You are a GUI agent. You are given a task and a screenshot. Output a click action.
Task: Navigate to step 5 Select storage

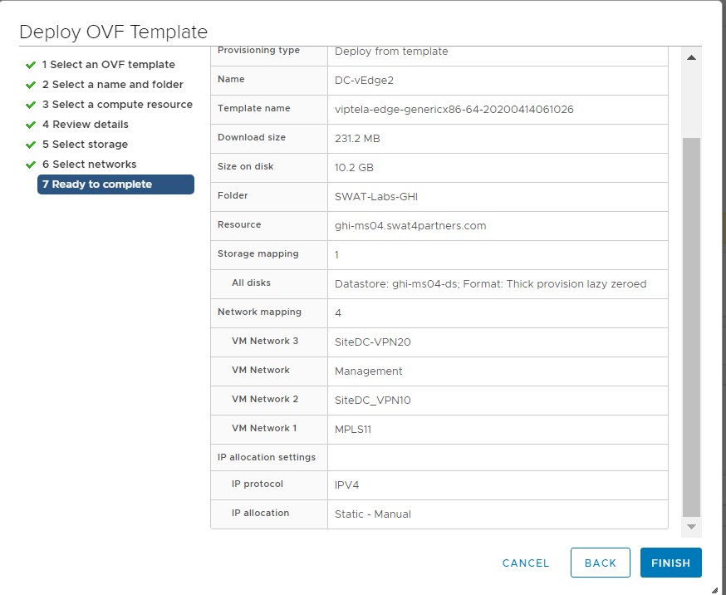pyautogui.click(x=85, y=145)
